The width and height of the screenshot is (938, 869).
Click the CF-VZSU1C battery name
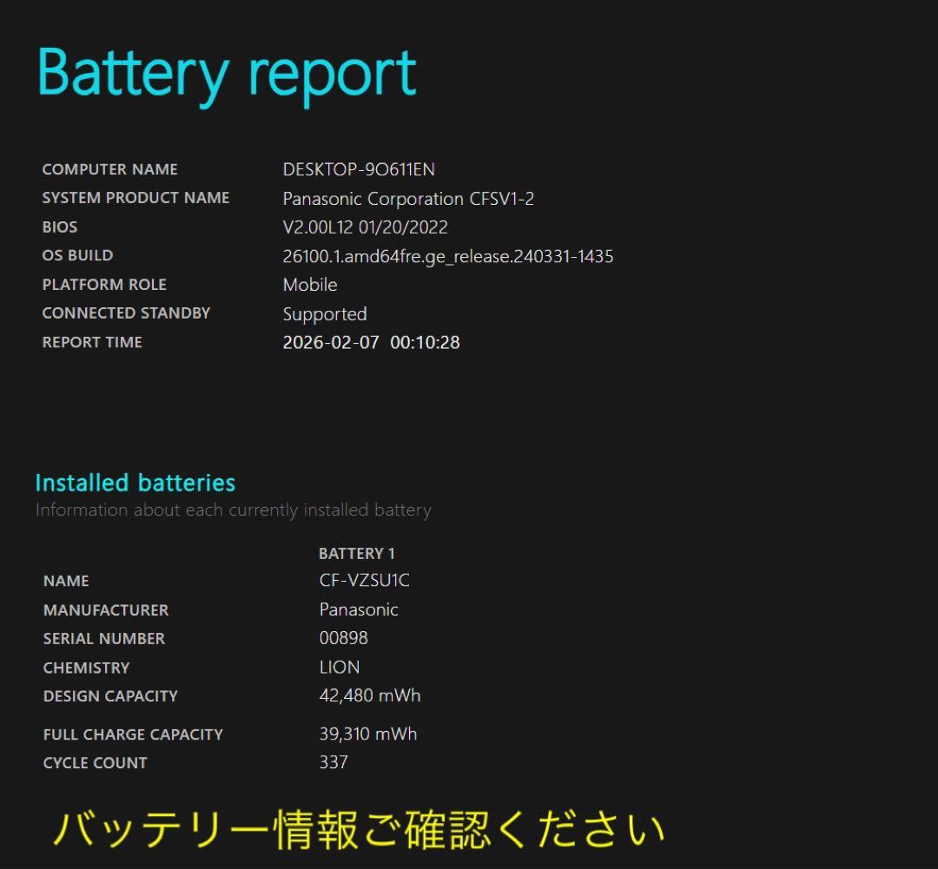click(x=366, y=581)
